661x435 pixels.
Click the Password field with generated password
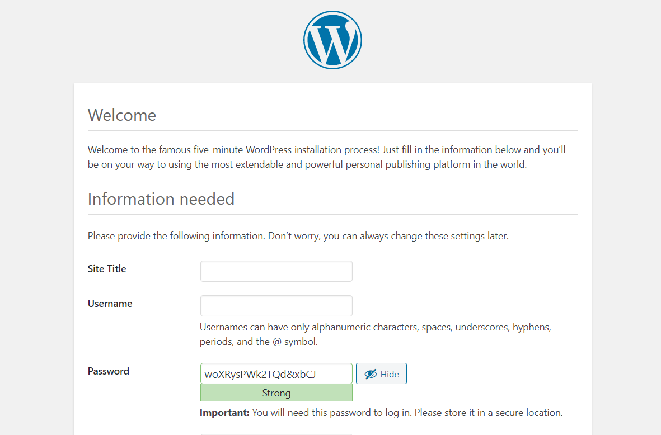[x=276, y=373]
